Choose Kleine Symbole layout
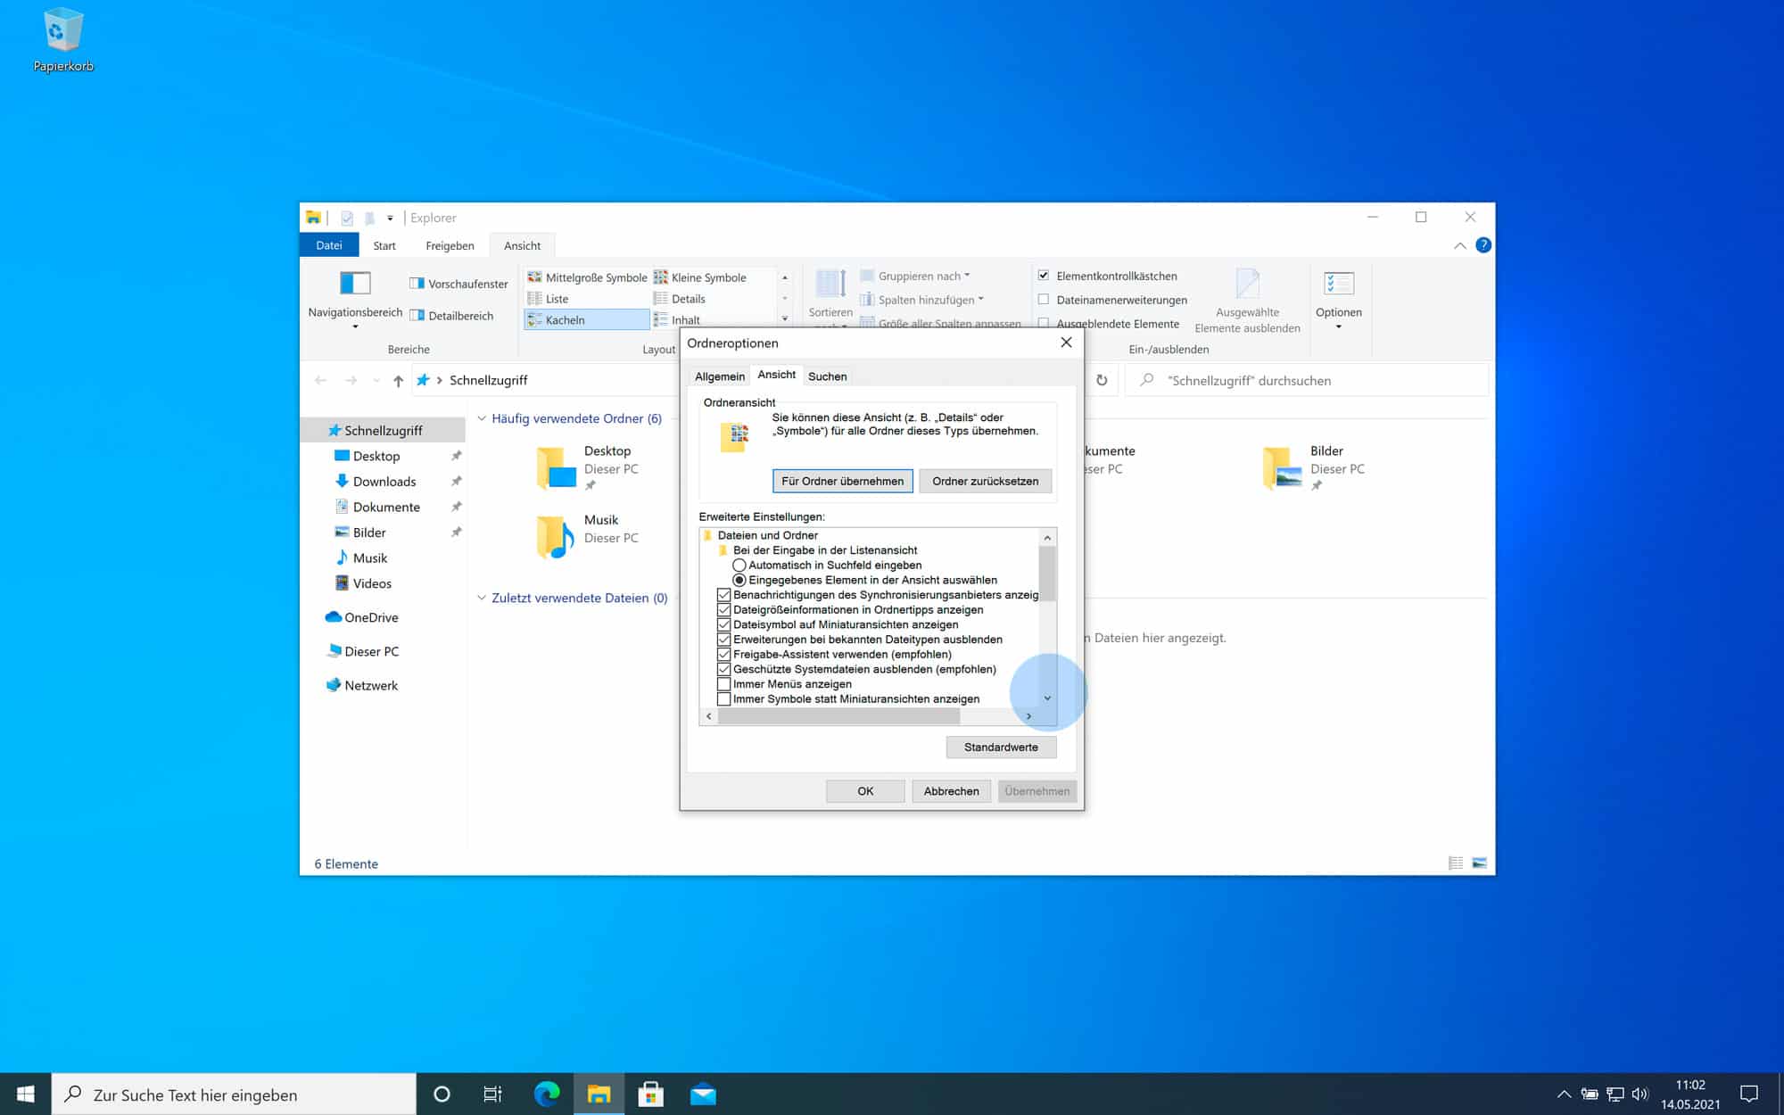 click(x=700, y=277)
